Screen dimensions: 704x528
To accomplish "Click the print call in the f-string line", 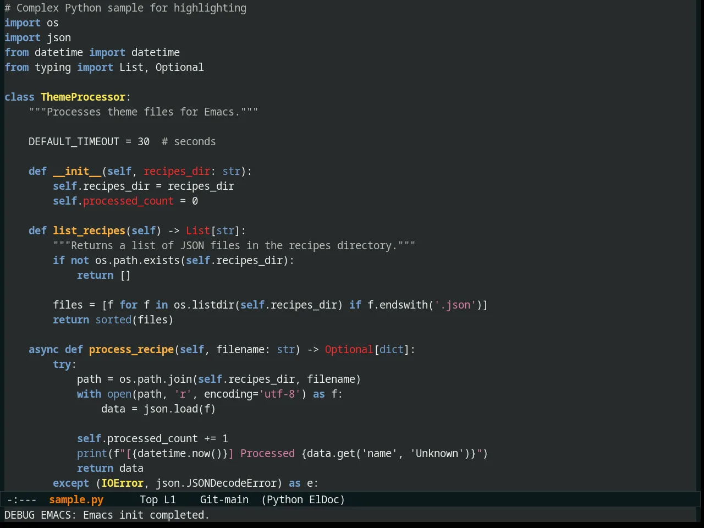I will pyautogui.click(x=92, y=453).
